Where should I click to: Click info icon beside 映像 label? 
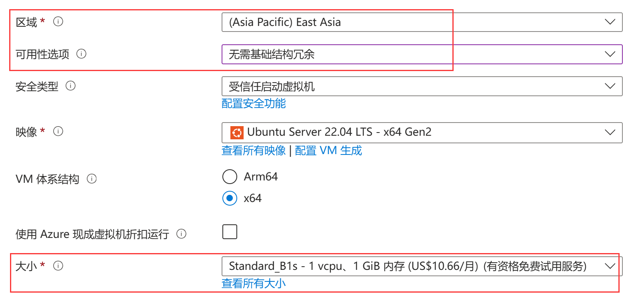click(58, 131)
